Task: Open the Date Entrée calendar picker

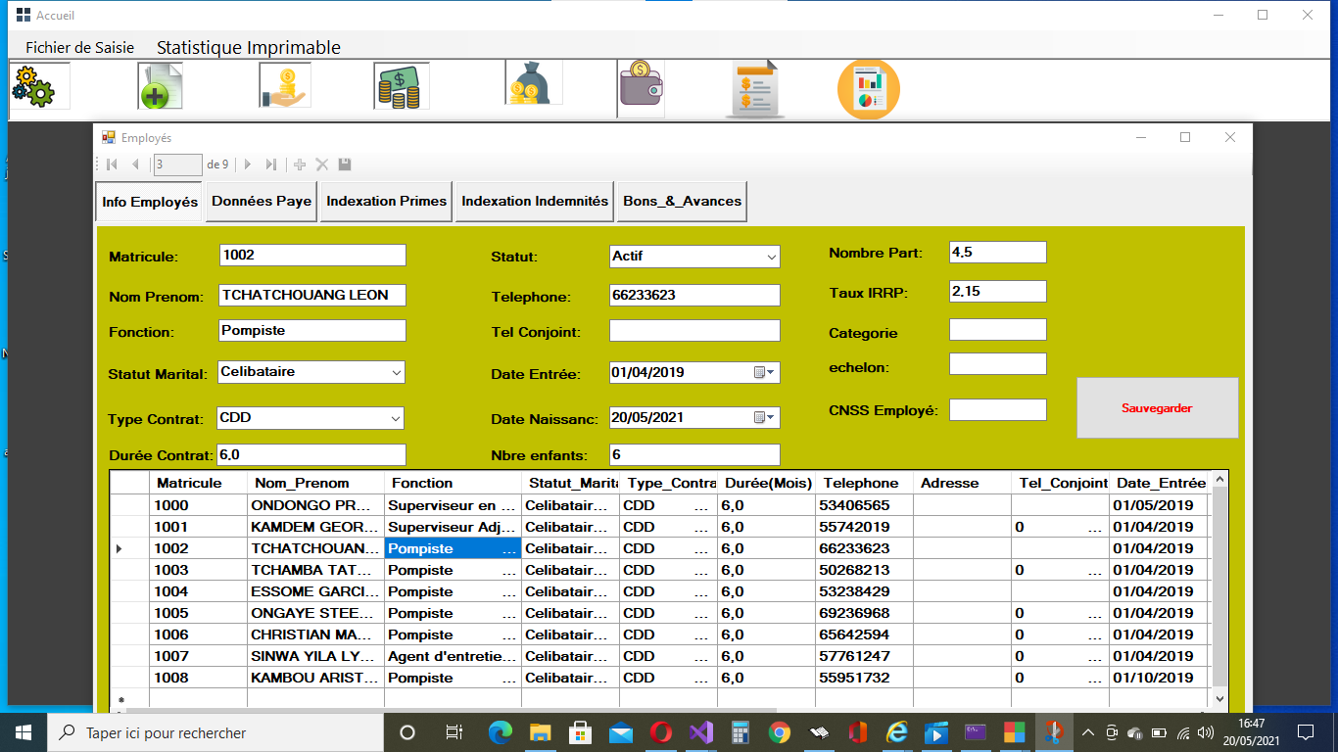Action: click(x=764, y=373)
